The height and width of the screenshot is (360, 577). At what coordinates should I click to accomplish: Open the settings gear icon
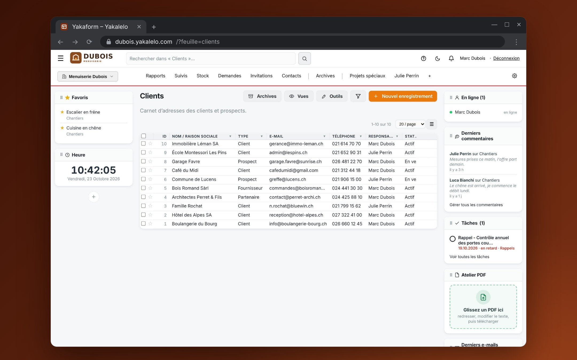click(x=514, y=76)
